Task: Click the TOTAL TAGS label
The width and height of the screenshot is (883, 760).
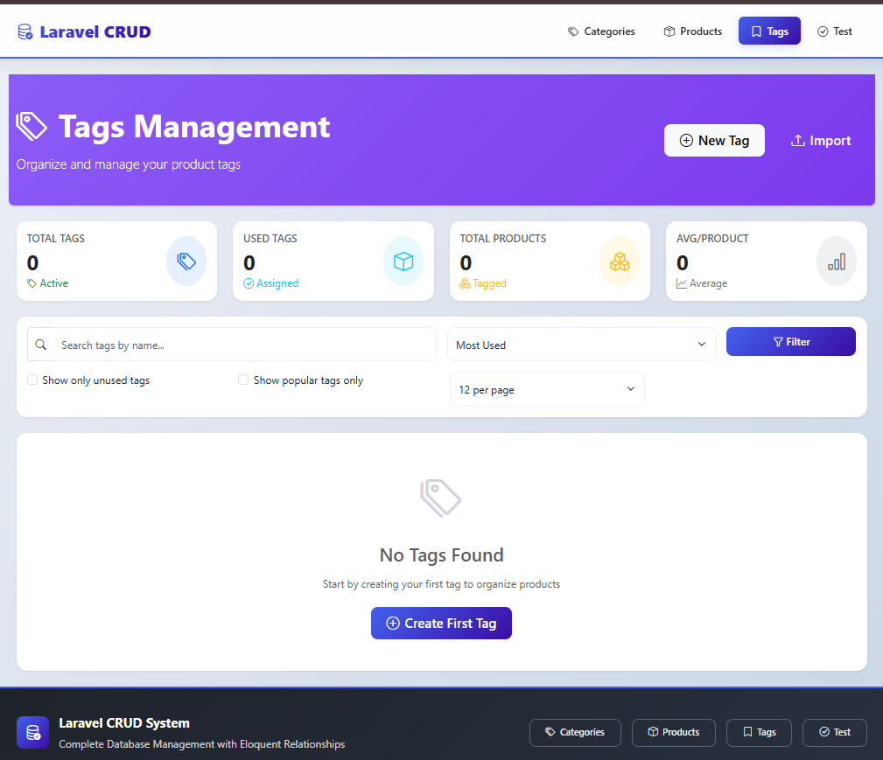Action: 56,238
